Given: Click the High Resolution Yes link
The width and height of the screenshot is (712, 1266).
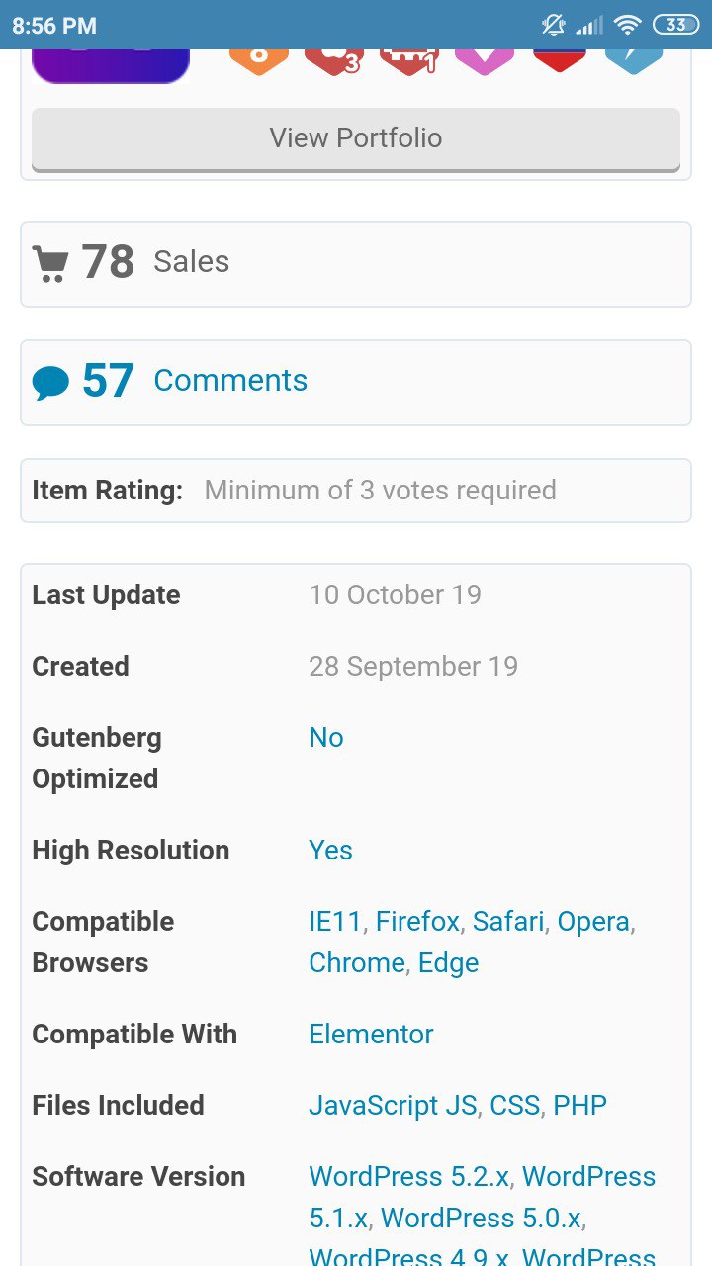Looking at the screenshot, I should pos(330,851).
